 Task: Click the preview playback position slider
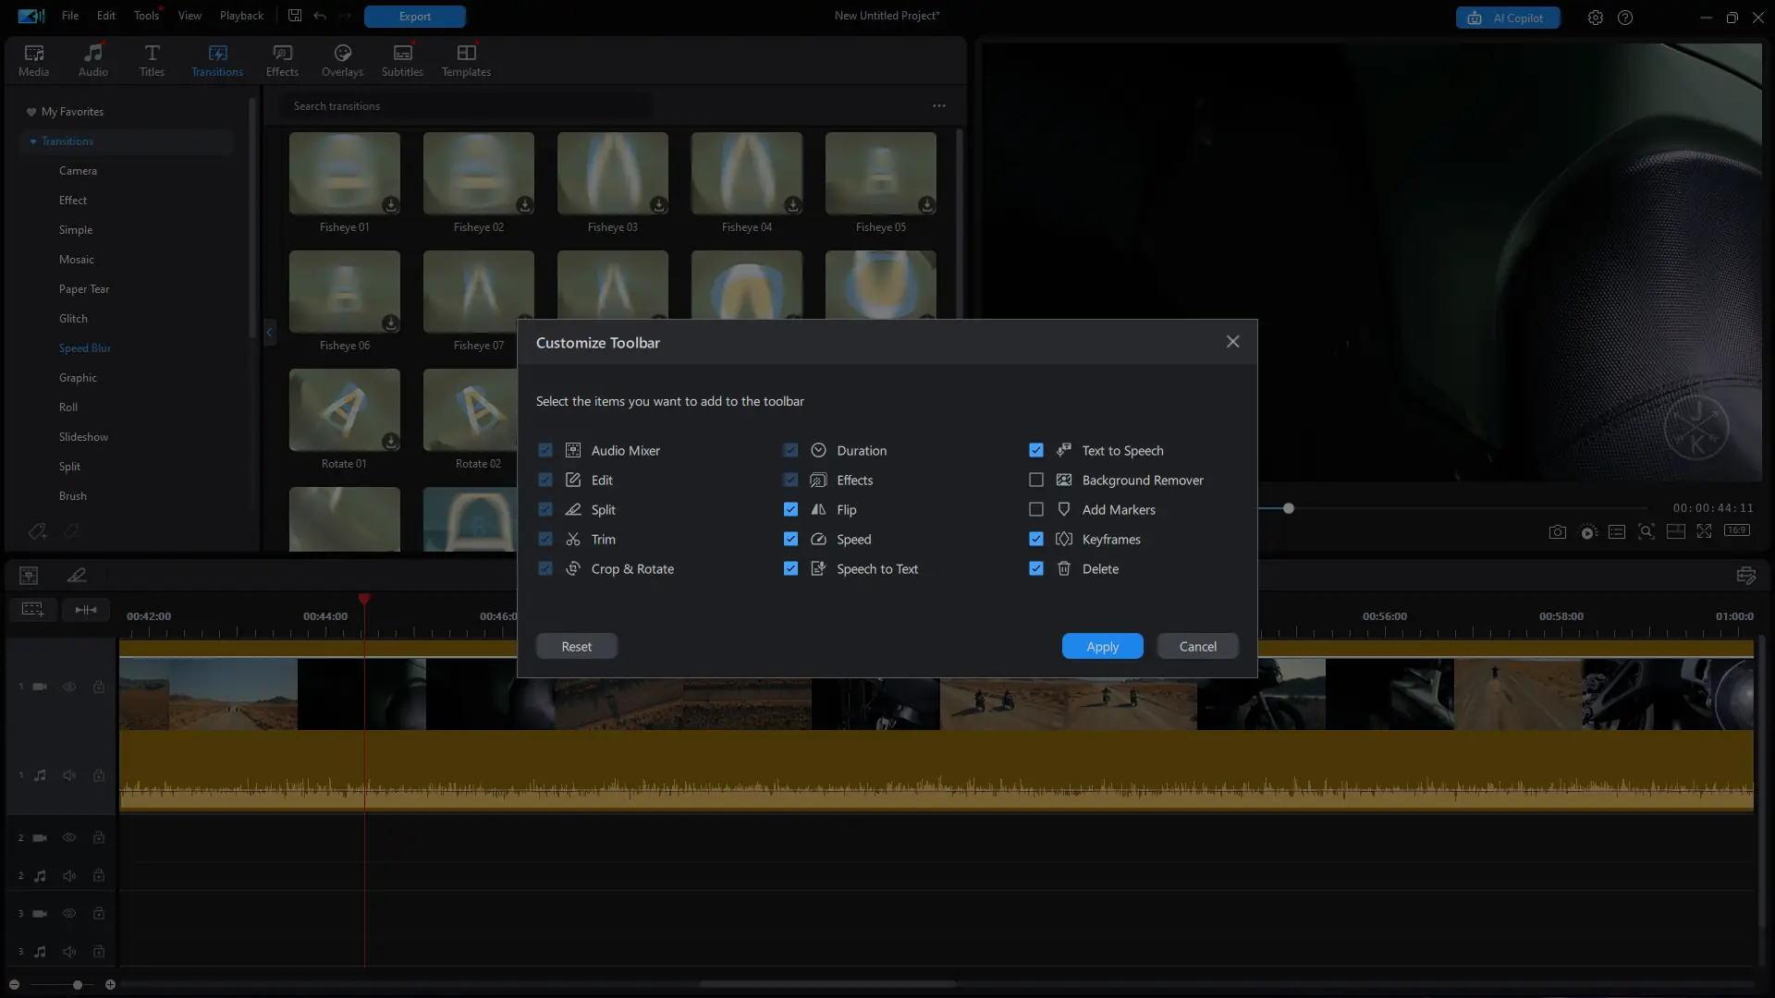coord(1288,508)
